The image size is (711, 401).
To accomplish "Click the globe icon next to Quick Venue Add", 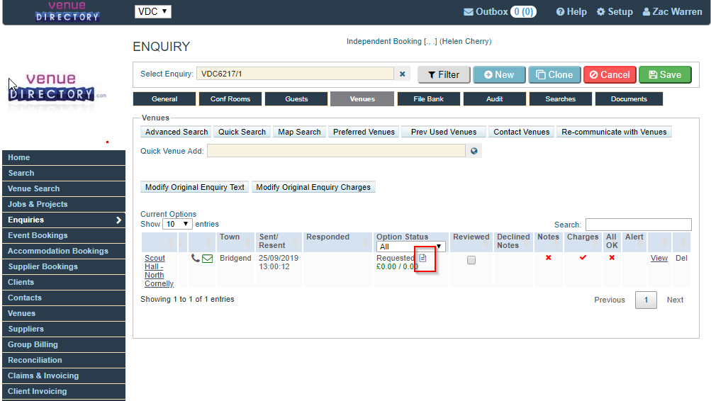I will tap(474, 151).
